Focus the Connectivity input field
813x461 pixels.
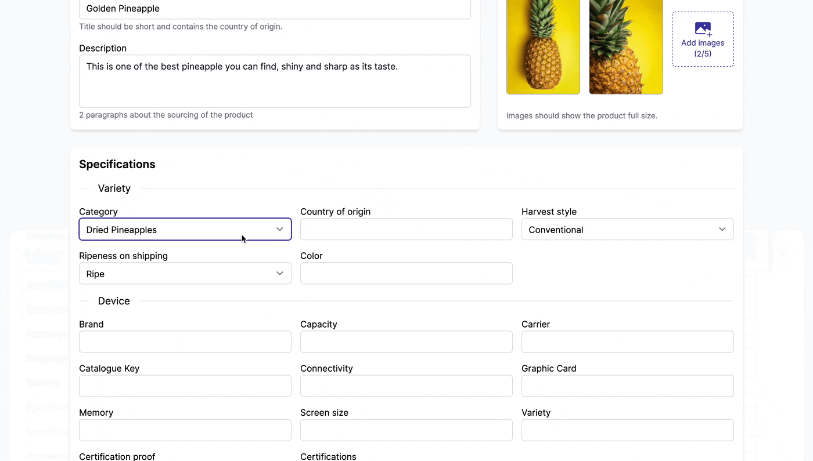coord(406,386)
